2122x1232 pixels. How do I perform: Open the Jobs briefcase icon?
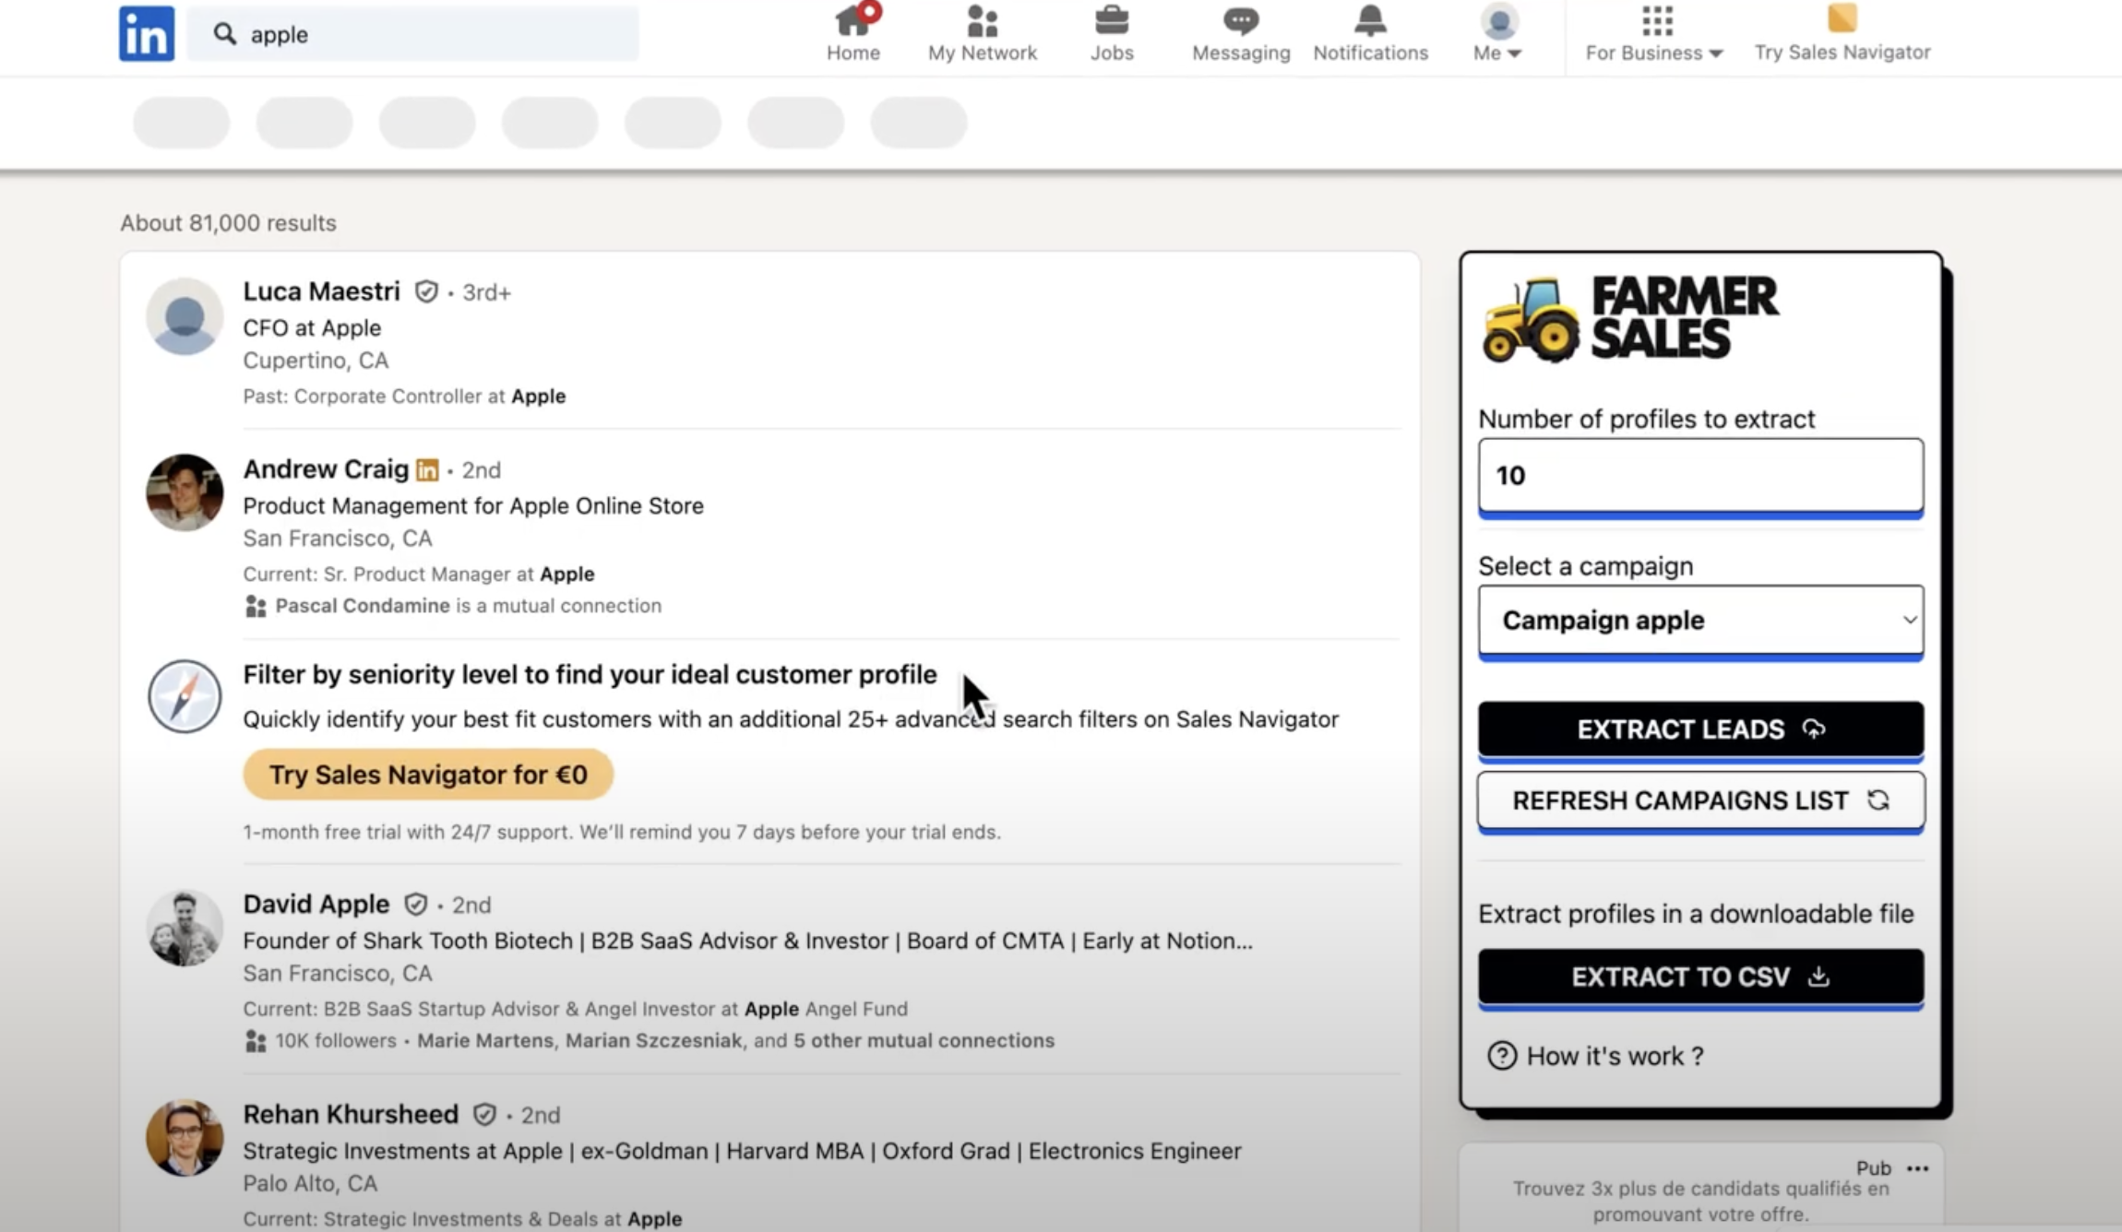pos(1112,20)
